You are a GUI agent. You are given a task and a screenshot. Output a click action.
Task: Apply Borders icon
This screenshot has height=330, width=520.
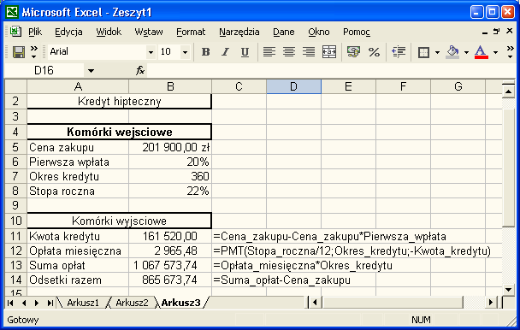point(423,52)
